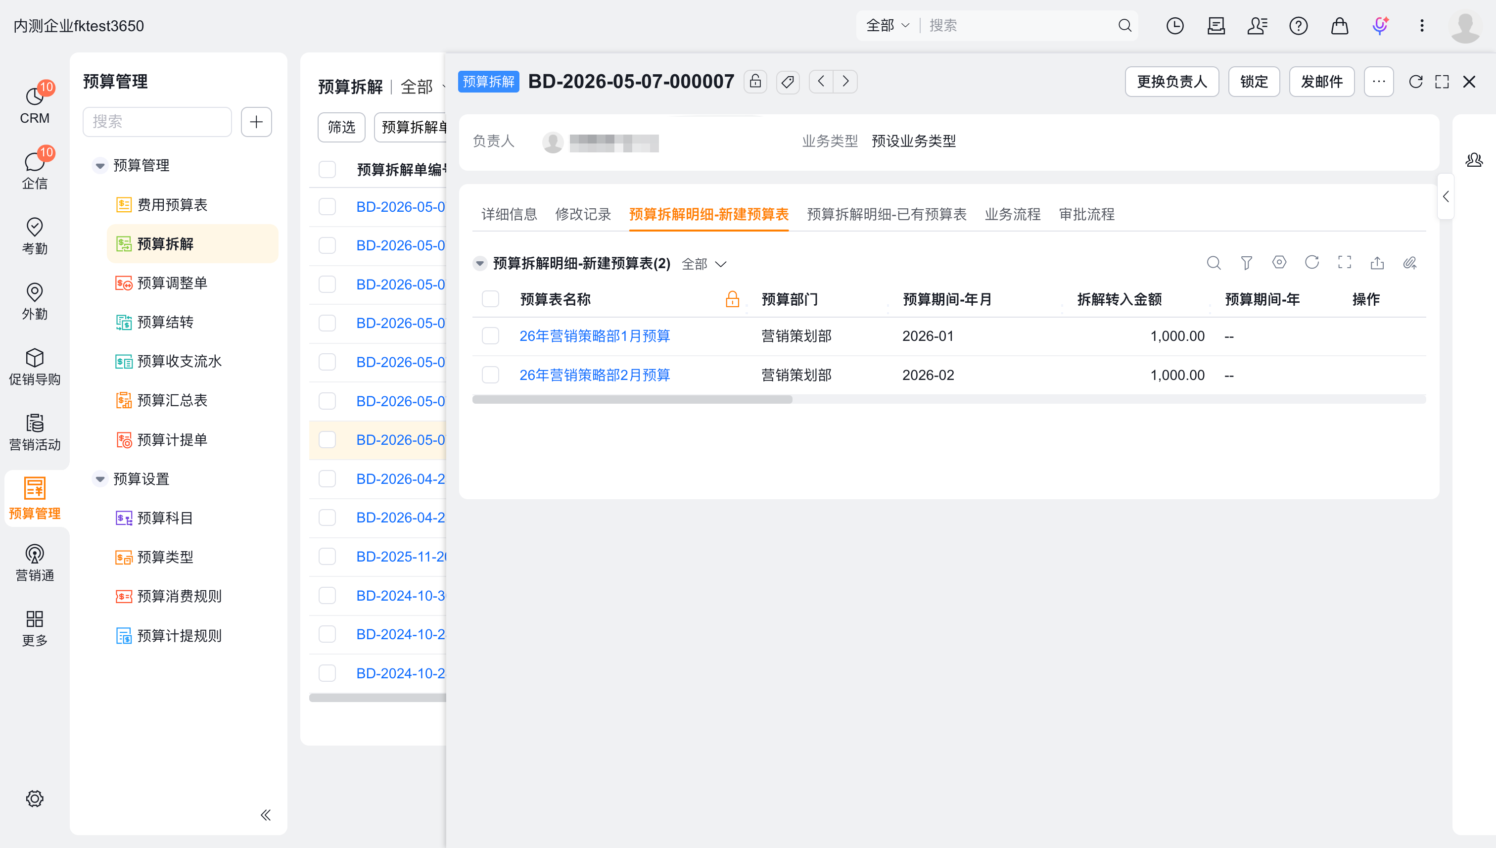Image resolution: width=1496 pixels, height=848 pixels.
Task: Click the lock icon beside BD-2026-05-07-000007
Action: coord(755,81)
